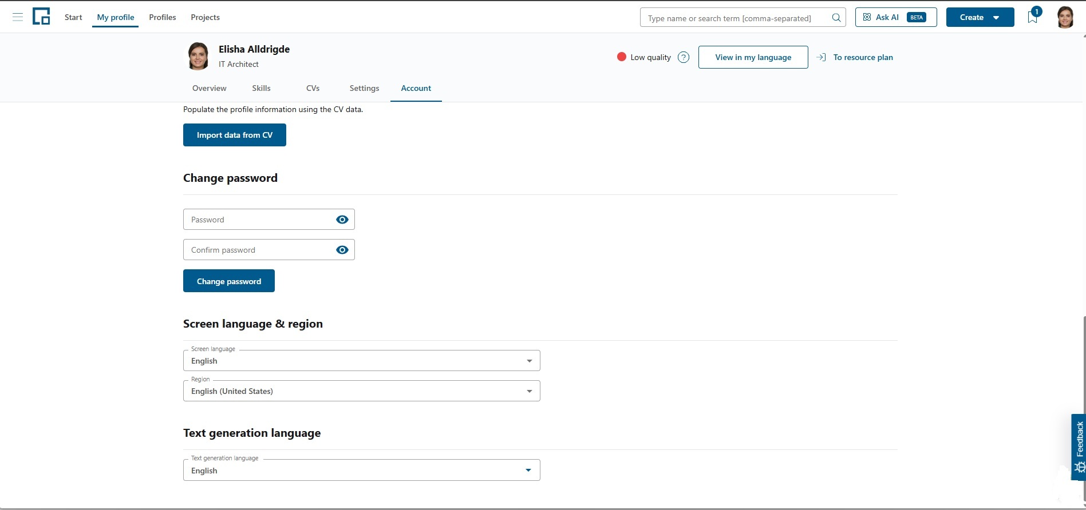Select the Account tab
Viewport: 1086px width, 510px height.
click(x=416, y=88)
